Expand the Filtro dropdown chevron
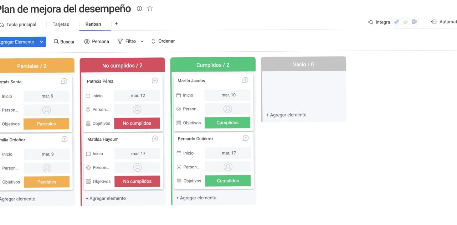Viewport: 457px width, 225px height. (142, 41)
